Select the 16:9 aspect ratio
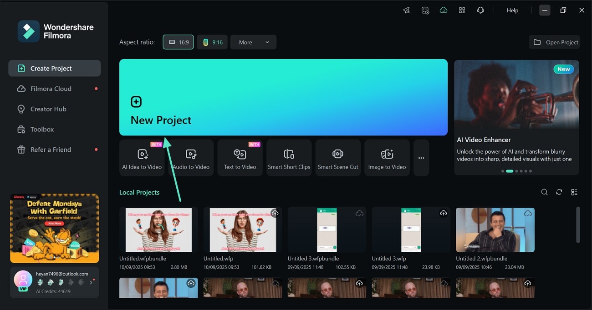Screen dimensions: 592x310 pyautogui.click(x=178, y=42)
